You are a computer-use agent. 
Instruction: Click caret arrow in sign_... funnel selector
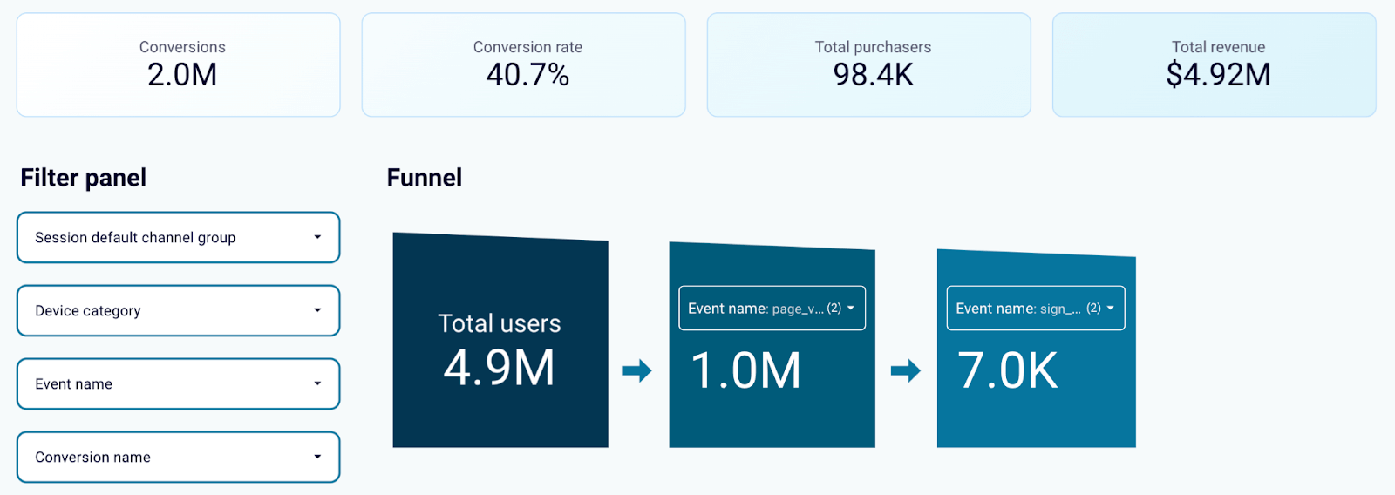[1110, 309]
